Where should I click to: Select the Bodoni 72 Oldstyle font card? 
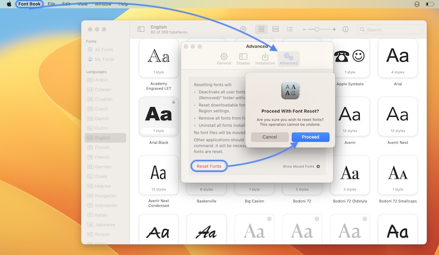350,175
